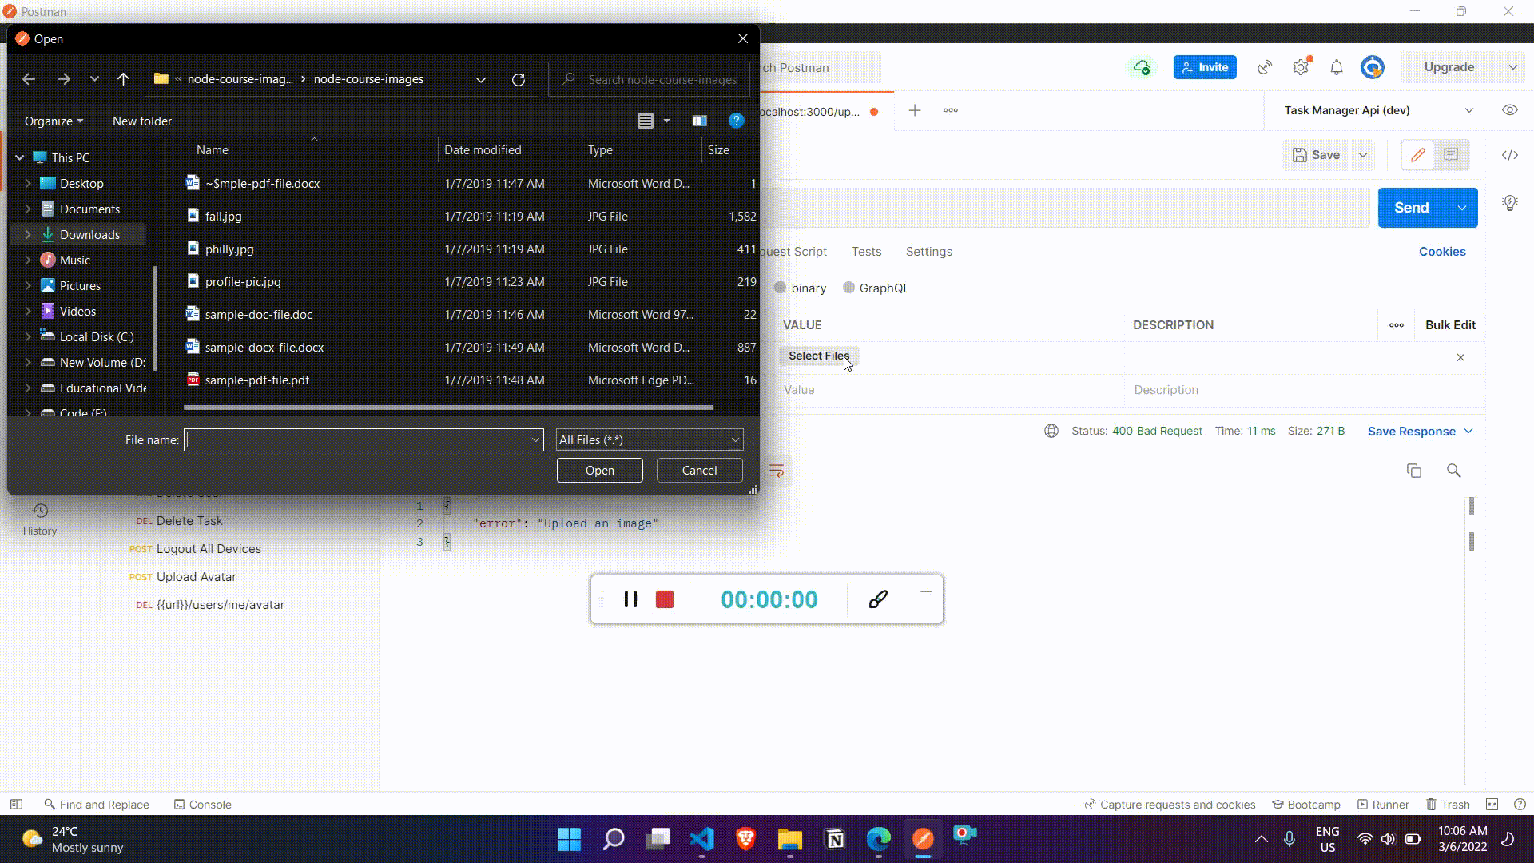Expand the Downloads tree node
Screen dimensions: 1534x863
pos(28,235)
